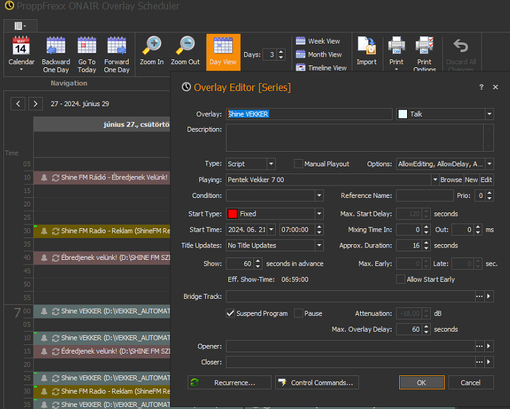Tick the Allow Start Early checkbox
The image size is (510, 409).
point(400,280)
